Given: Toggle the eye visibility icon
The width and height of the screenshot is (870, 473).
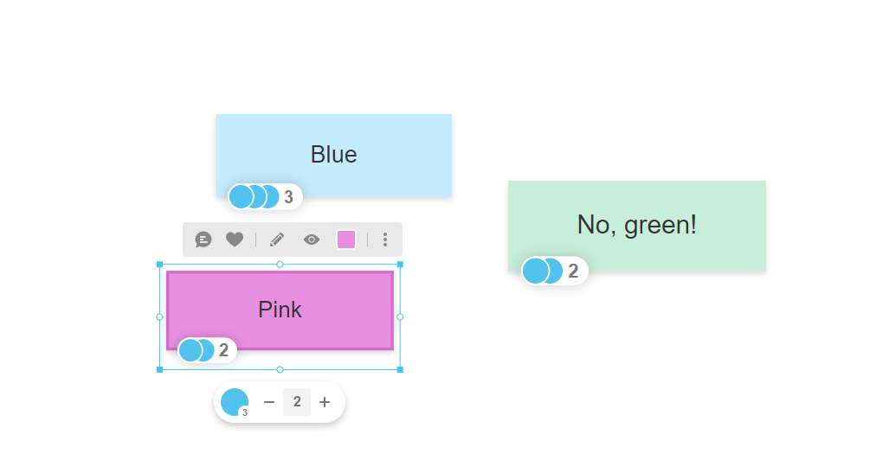Looking at the screenshot, I should (312, 240).
